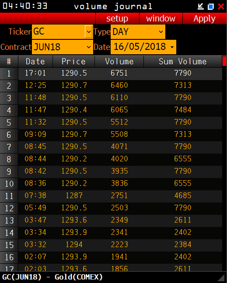Sort by the Price column header
The image size is (227, 283).
tap(73, 62)
